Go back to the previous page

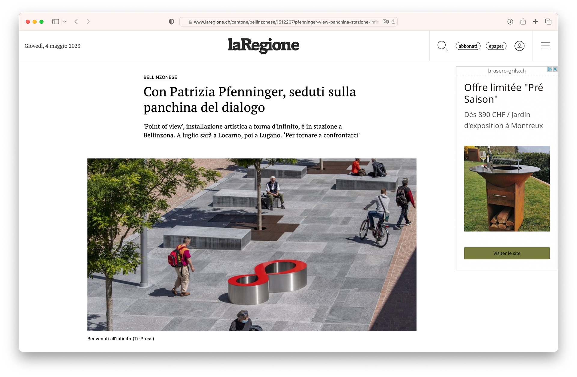click(x=76, y=22)
